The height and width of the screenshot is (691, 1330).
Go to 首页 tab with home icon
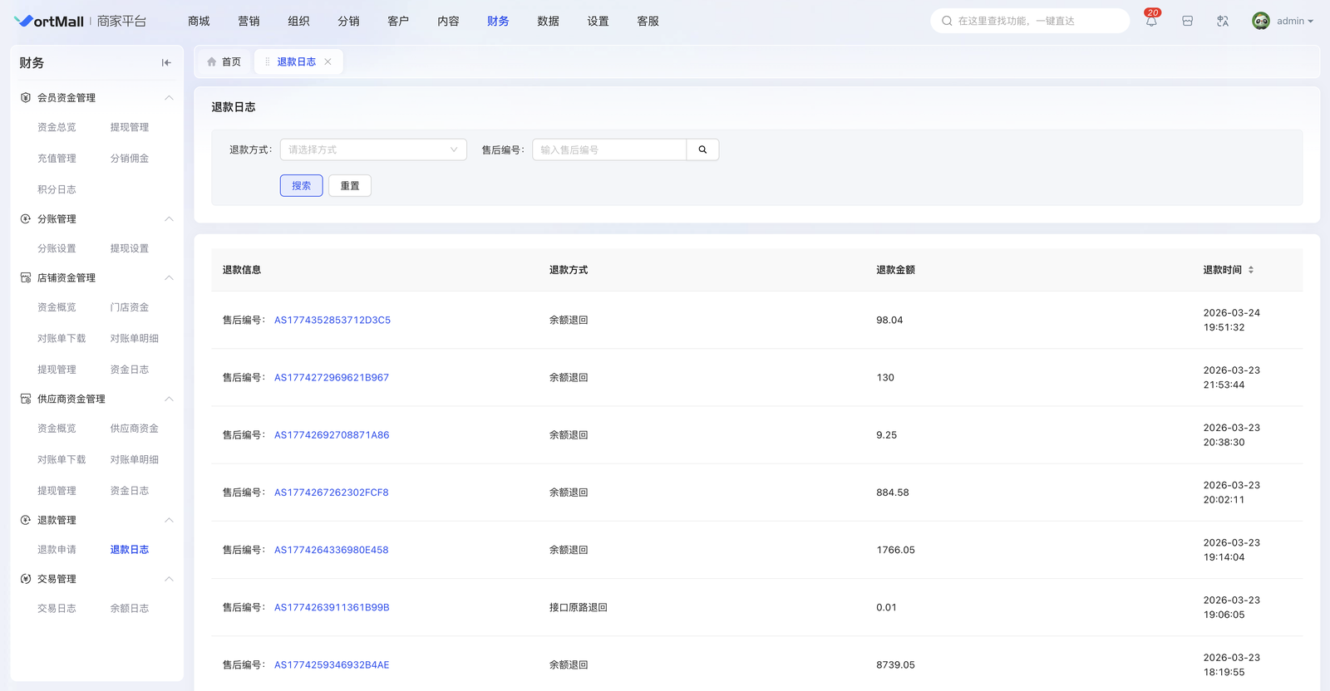click(224, 62)
